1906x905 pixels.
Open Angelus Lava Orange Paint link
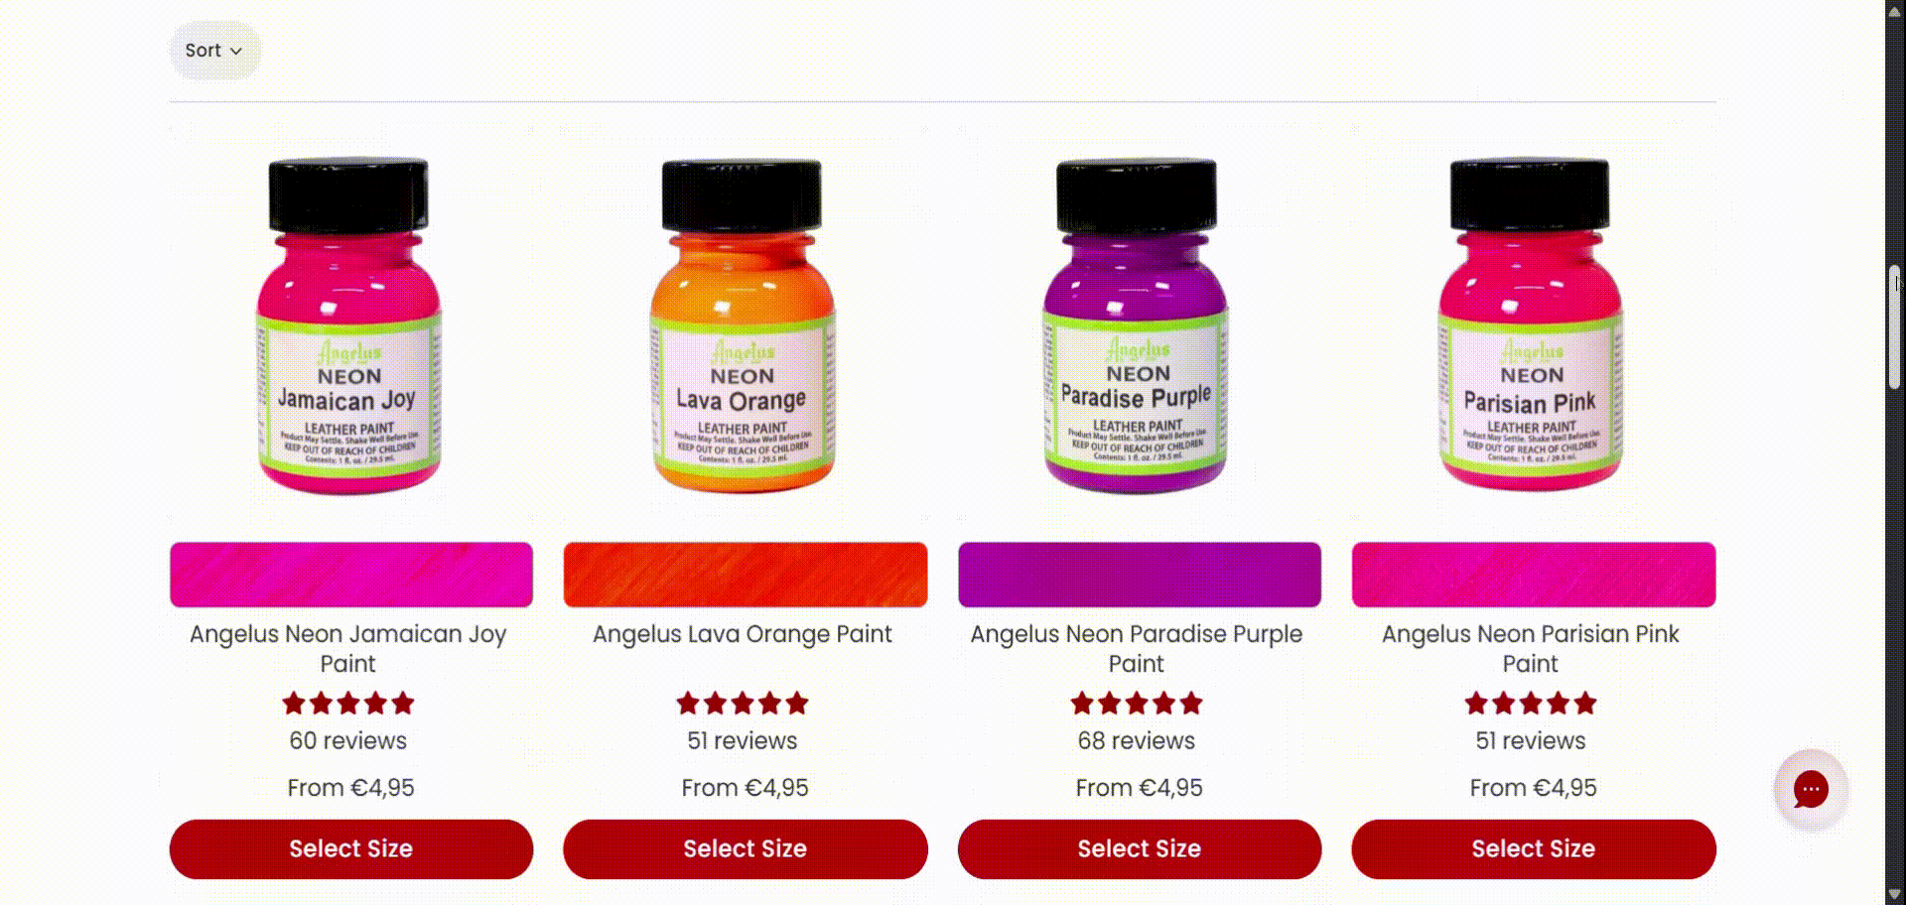tap(743, 634)
